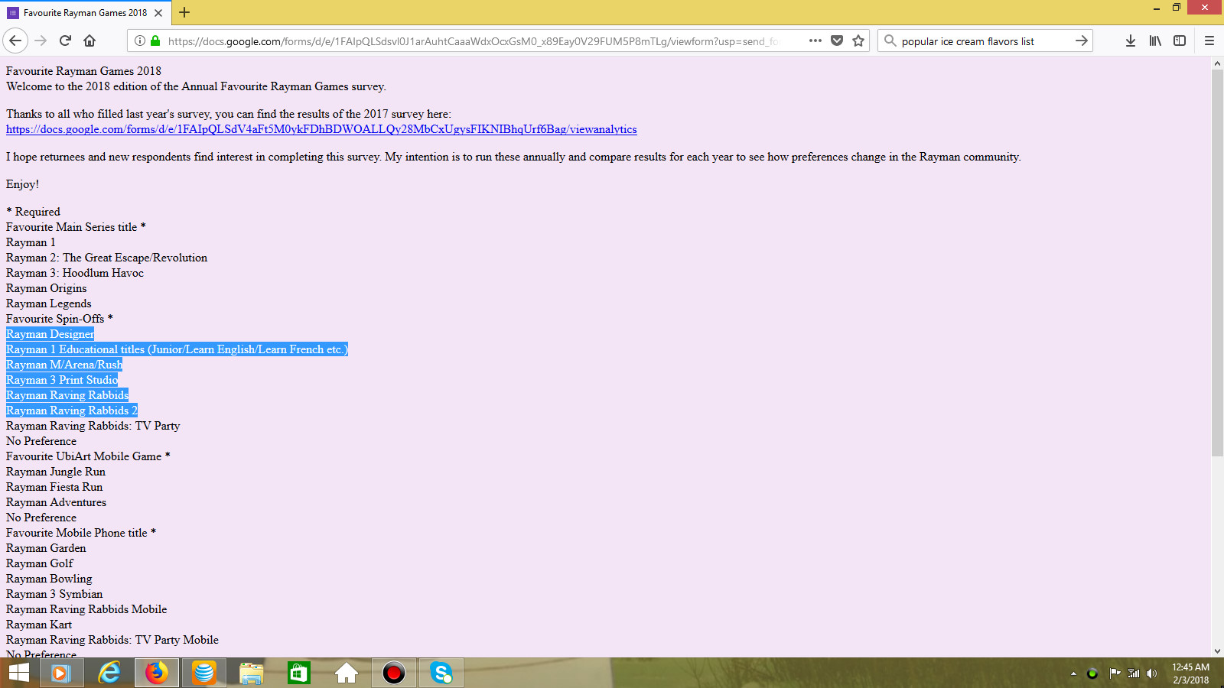Click highlighted 'Rayman Raving Rabbids 2'
The image size is (1224, 688).
(x=72, y=411)
